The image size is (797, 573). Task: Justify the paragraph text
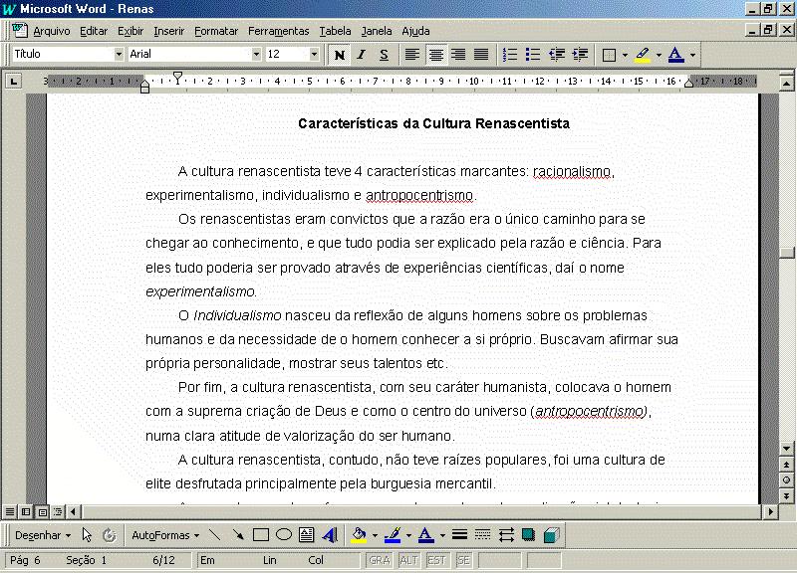pos(481,55)
